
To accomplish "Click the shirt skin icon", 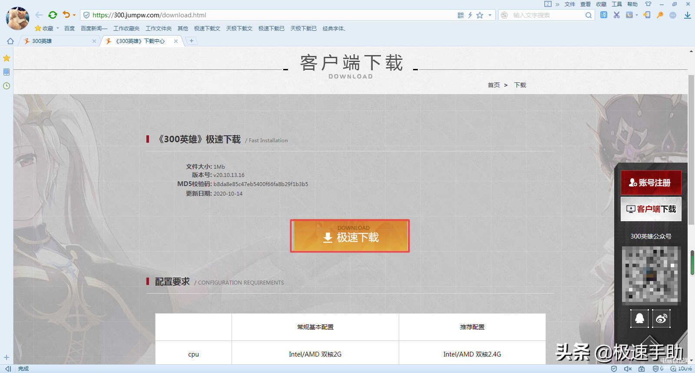I will click(648, 4).
